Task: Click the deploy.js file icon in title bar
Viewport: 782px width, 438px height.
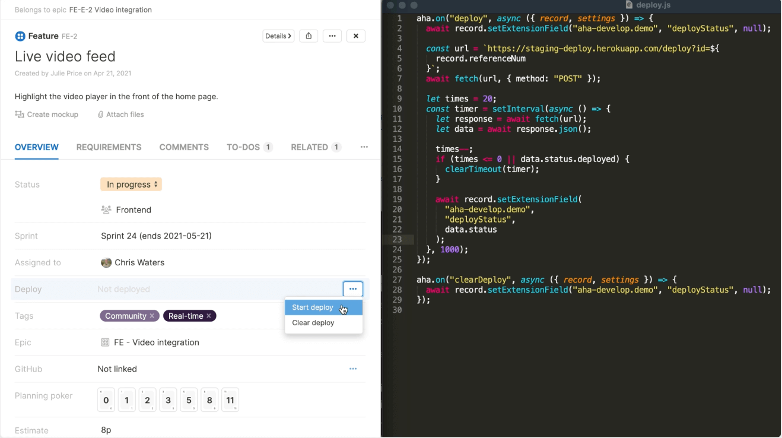Action: click(629, 5)
